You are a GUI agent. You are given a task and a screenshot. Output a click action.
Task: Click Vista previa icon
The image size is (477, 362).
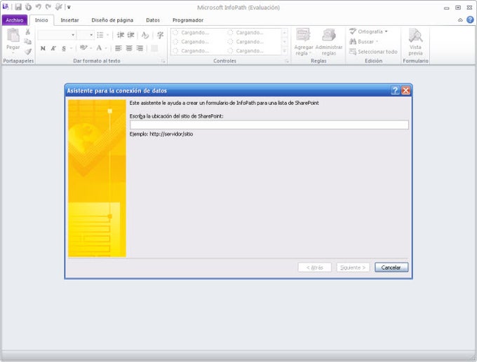[415, 35]
